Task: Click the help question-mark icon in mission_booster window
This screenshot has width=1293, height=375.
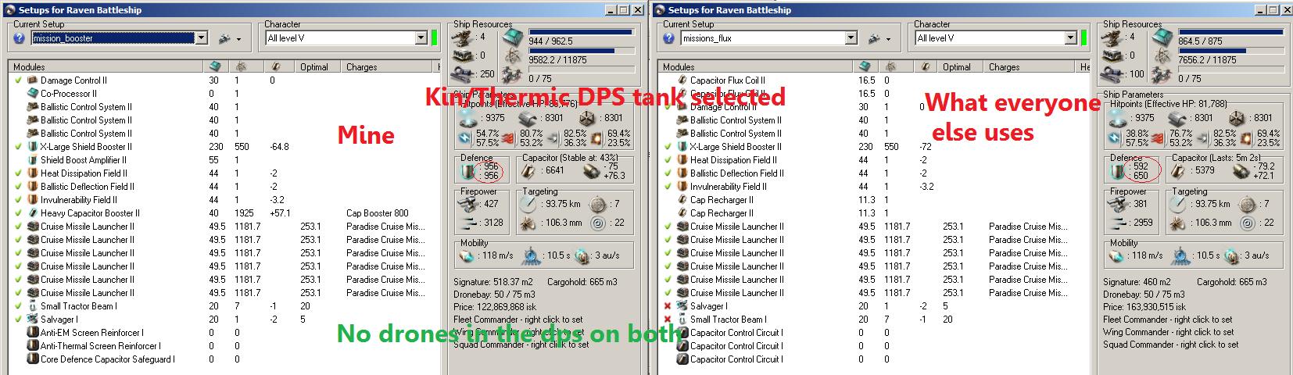Action: tap(19, 37)
